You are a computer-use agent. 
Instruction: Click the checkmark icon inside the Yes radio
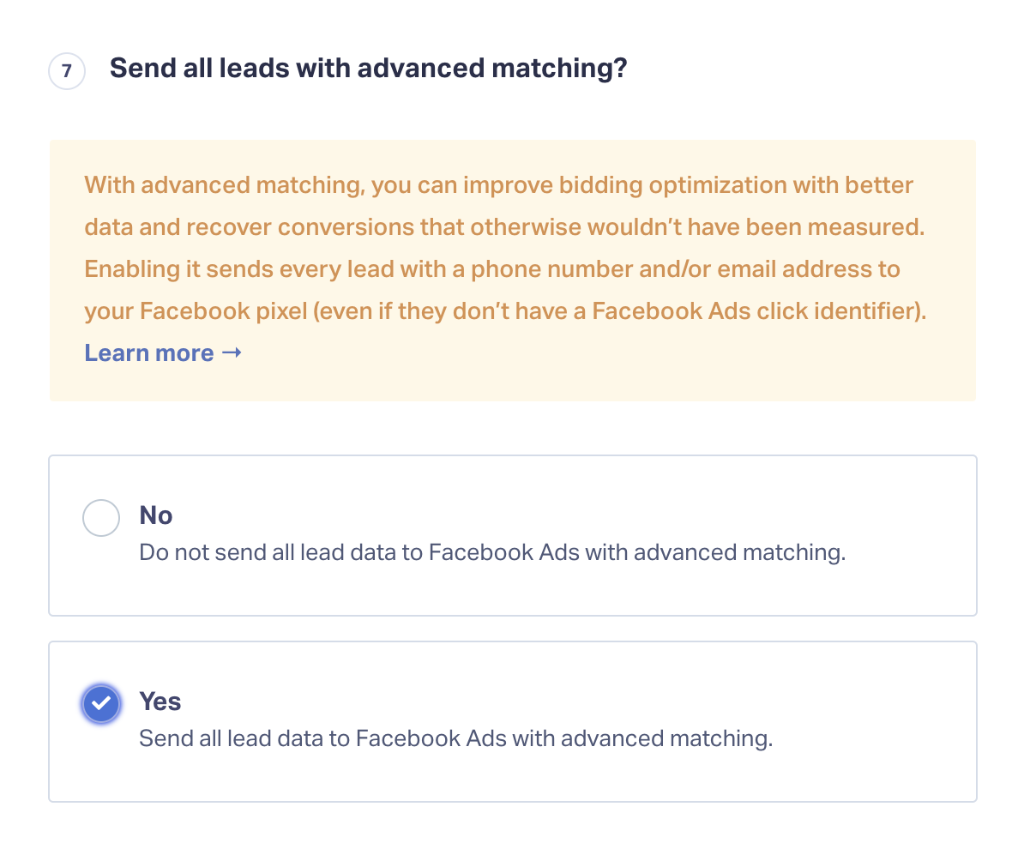pos(101,703)
